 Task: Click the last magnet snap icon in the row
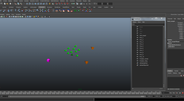coord(68,4)
